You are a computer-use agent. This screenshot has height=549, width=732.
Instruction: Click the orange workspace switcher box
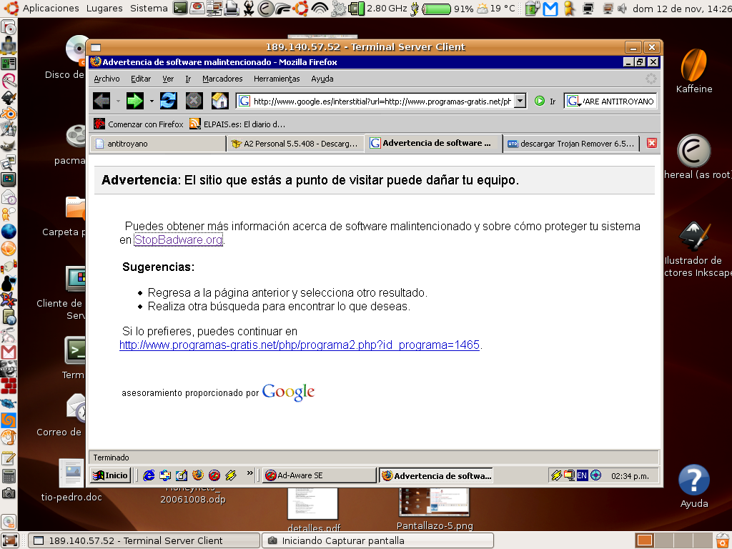[644, 540]
